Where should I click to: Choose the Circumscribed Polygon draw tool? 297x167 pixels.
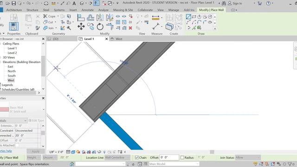click(x=205, y=17)
